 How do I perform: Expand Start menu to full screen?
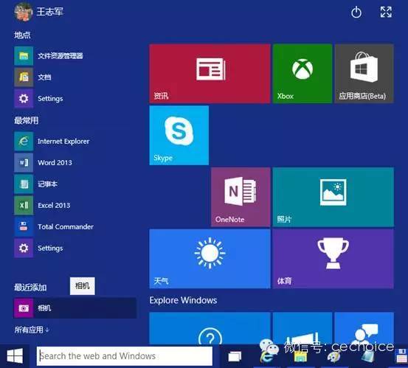click(386, 12)
